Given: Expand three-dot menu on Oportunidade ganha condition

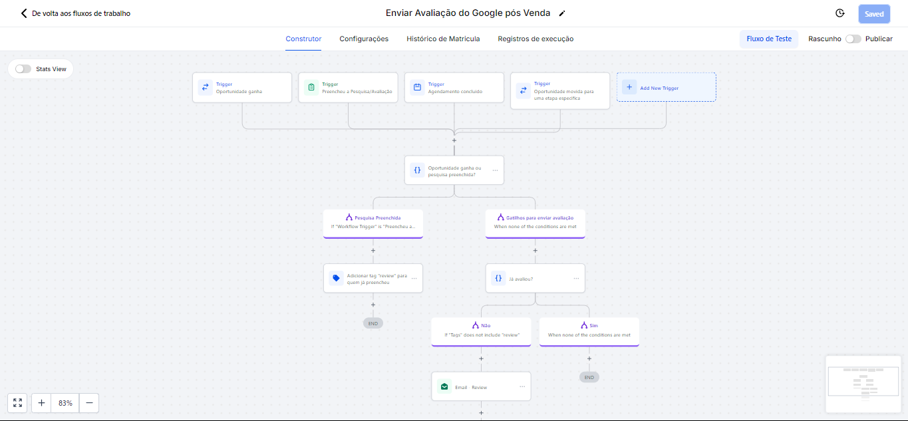Looking at the screenshot, I should coord(495,170).
